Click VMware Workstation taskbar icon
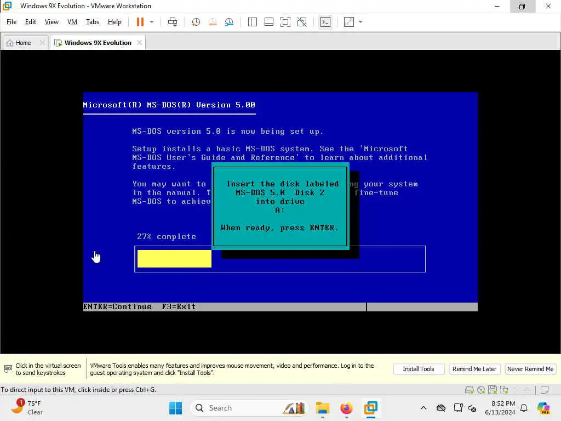 tap(371, 408)
